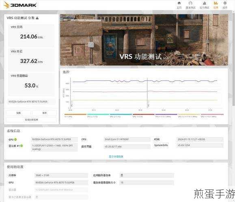
Task: Open Options via the gear icon
Action: (x=225, y=3)
